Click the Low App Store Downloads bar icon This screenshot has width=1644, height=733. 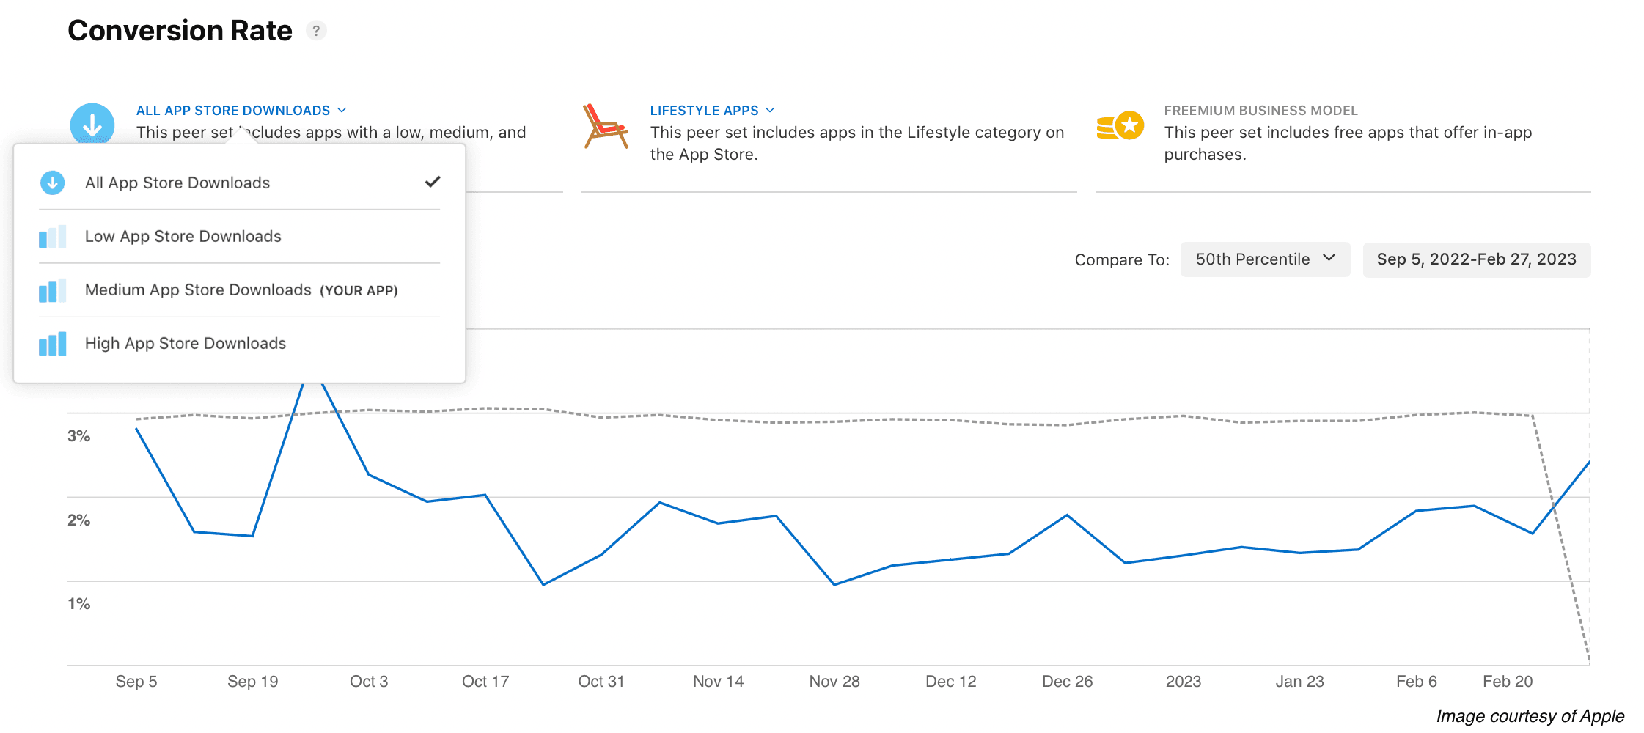pyautogui.click(x=52, y=236)
